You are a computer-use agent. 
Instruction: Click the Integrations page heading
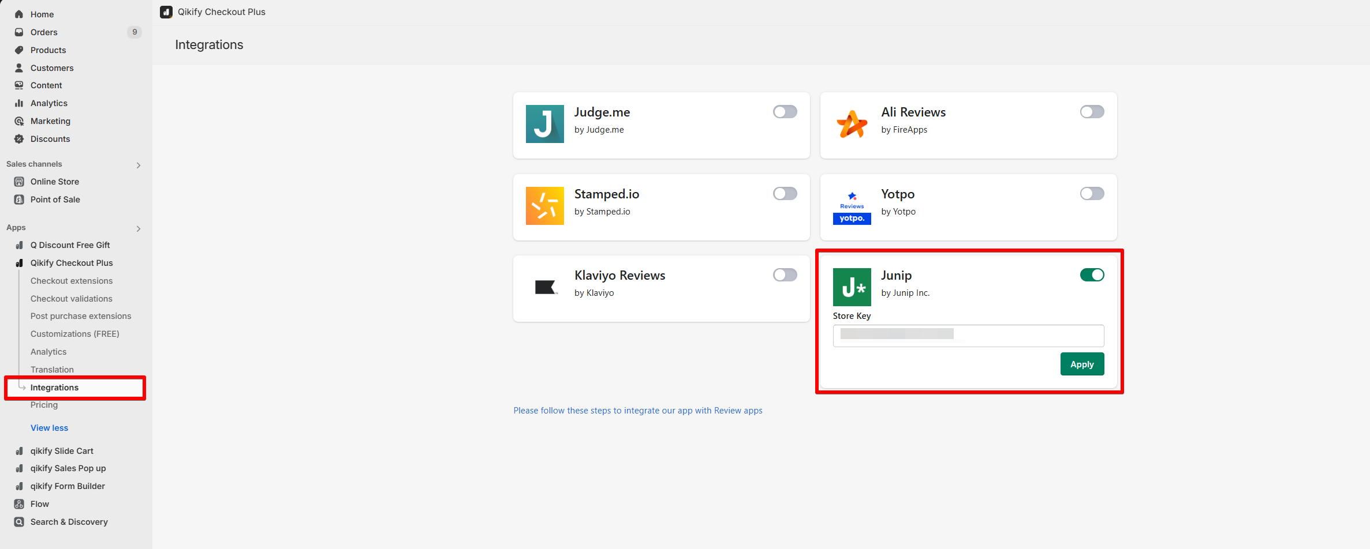pos(209,45)
